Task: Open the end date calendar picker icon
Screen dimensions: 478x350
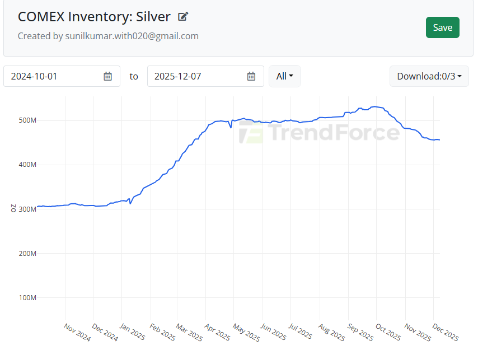Action: [x=251, y=76]
